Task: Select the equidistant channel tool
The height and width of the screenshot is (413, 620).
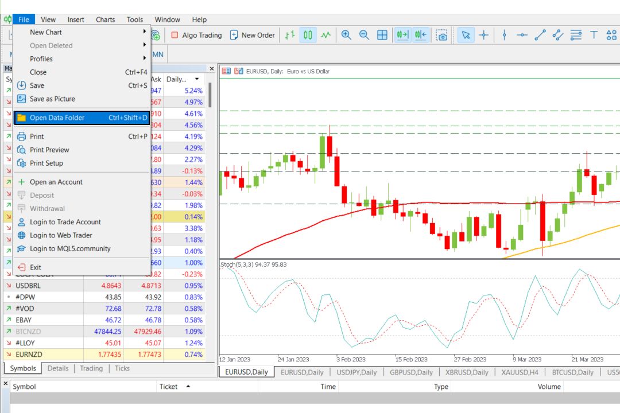Action: tap(558, 35)
